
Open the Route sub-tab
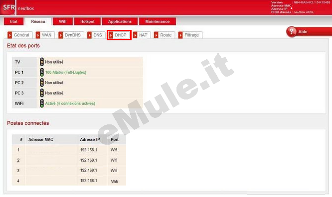[165, 35]
